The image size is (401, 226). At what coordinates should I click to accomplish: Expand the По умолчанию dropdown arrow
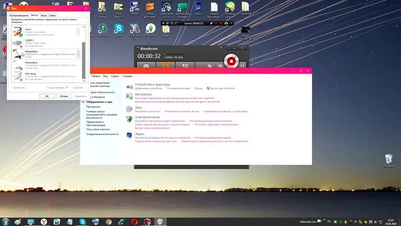click(x=67, y=88)
